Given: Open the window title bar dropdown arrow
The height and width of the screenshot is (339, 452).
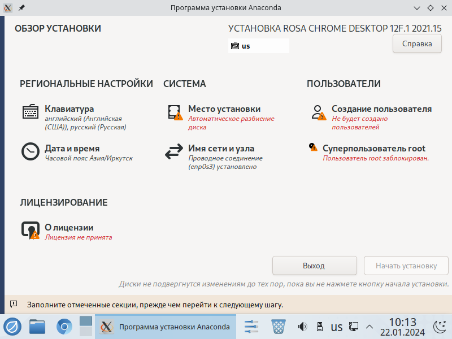Looking at the screenshot, I should click(416, 8).
